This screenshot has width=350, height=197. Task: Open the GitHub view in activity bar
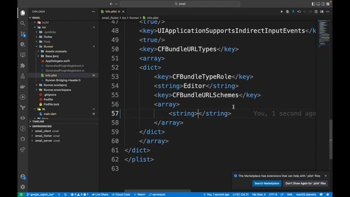click(22, 139)
